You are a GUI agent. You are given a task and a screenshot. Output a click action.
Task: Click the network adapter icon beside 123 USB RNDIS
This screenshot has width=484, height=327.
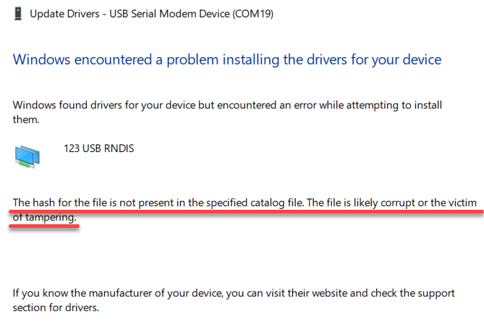[x=28, y=156]
